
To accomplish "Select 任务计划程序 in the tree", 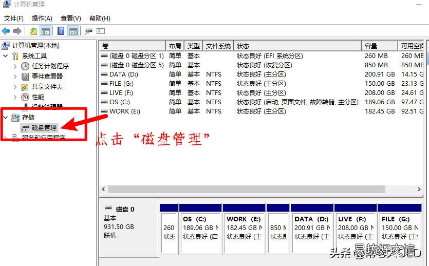I will [50, 66].
